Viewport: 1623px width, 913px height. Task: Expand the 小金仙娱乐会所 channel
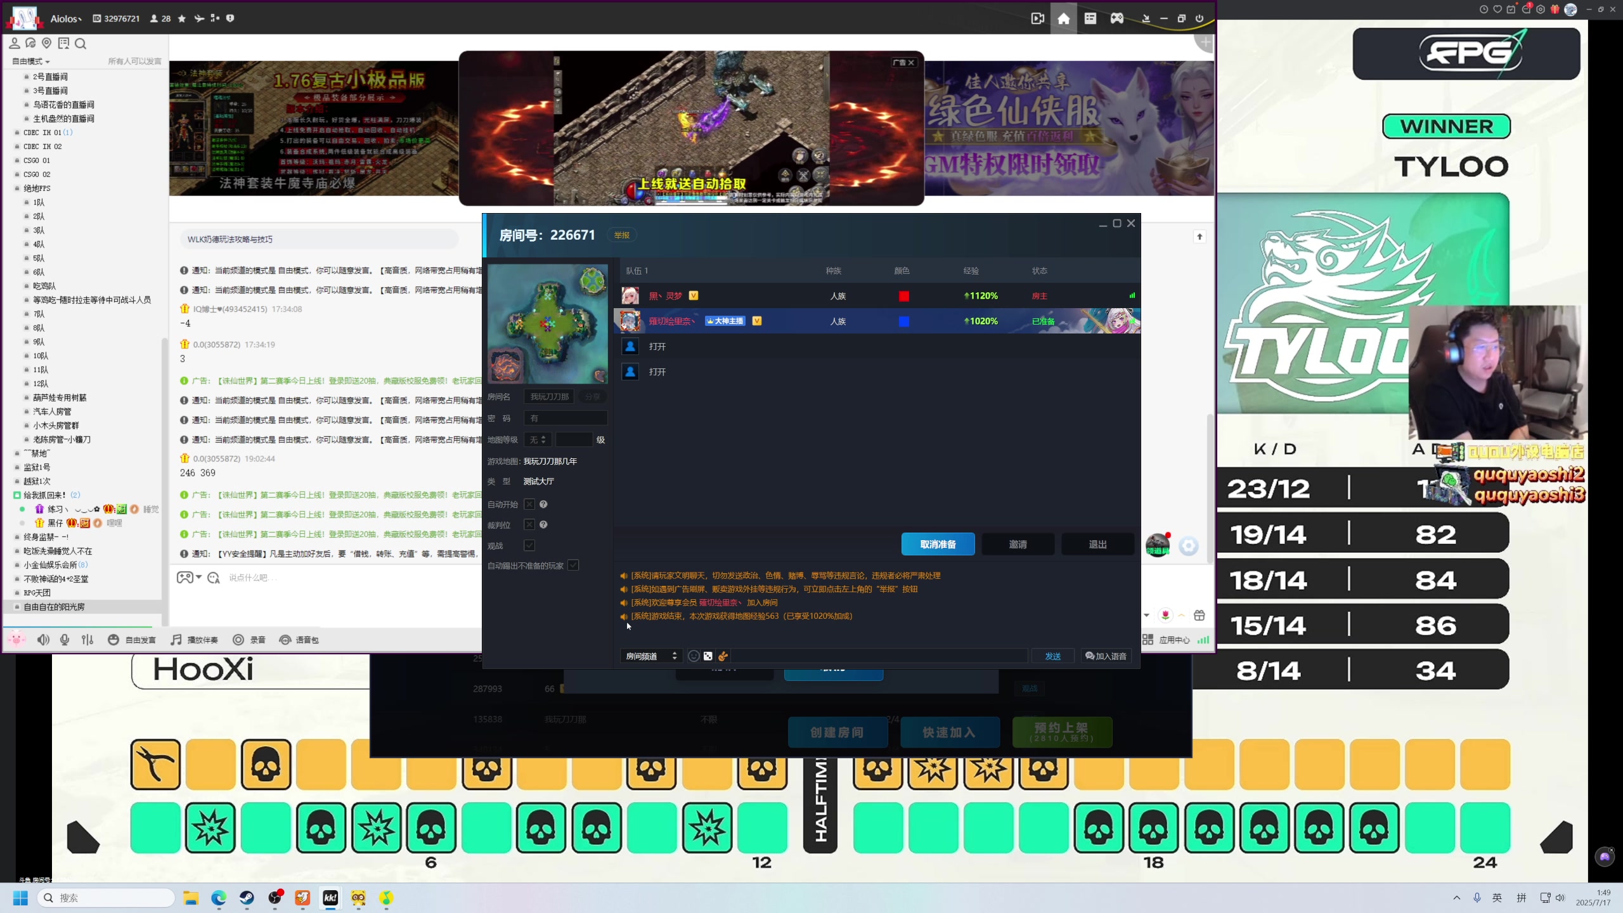pos(51,565)
